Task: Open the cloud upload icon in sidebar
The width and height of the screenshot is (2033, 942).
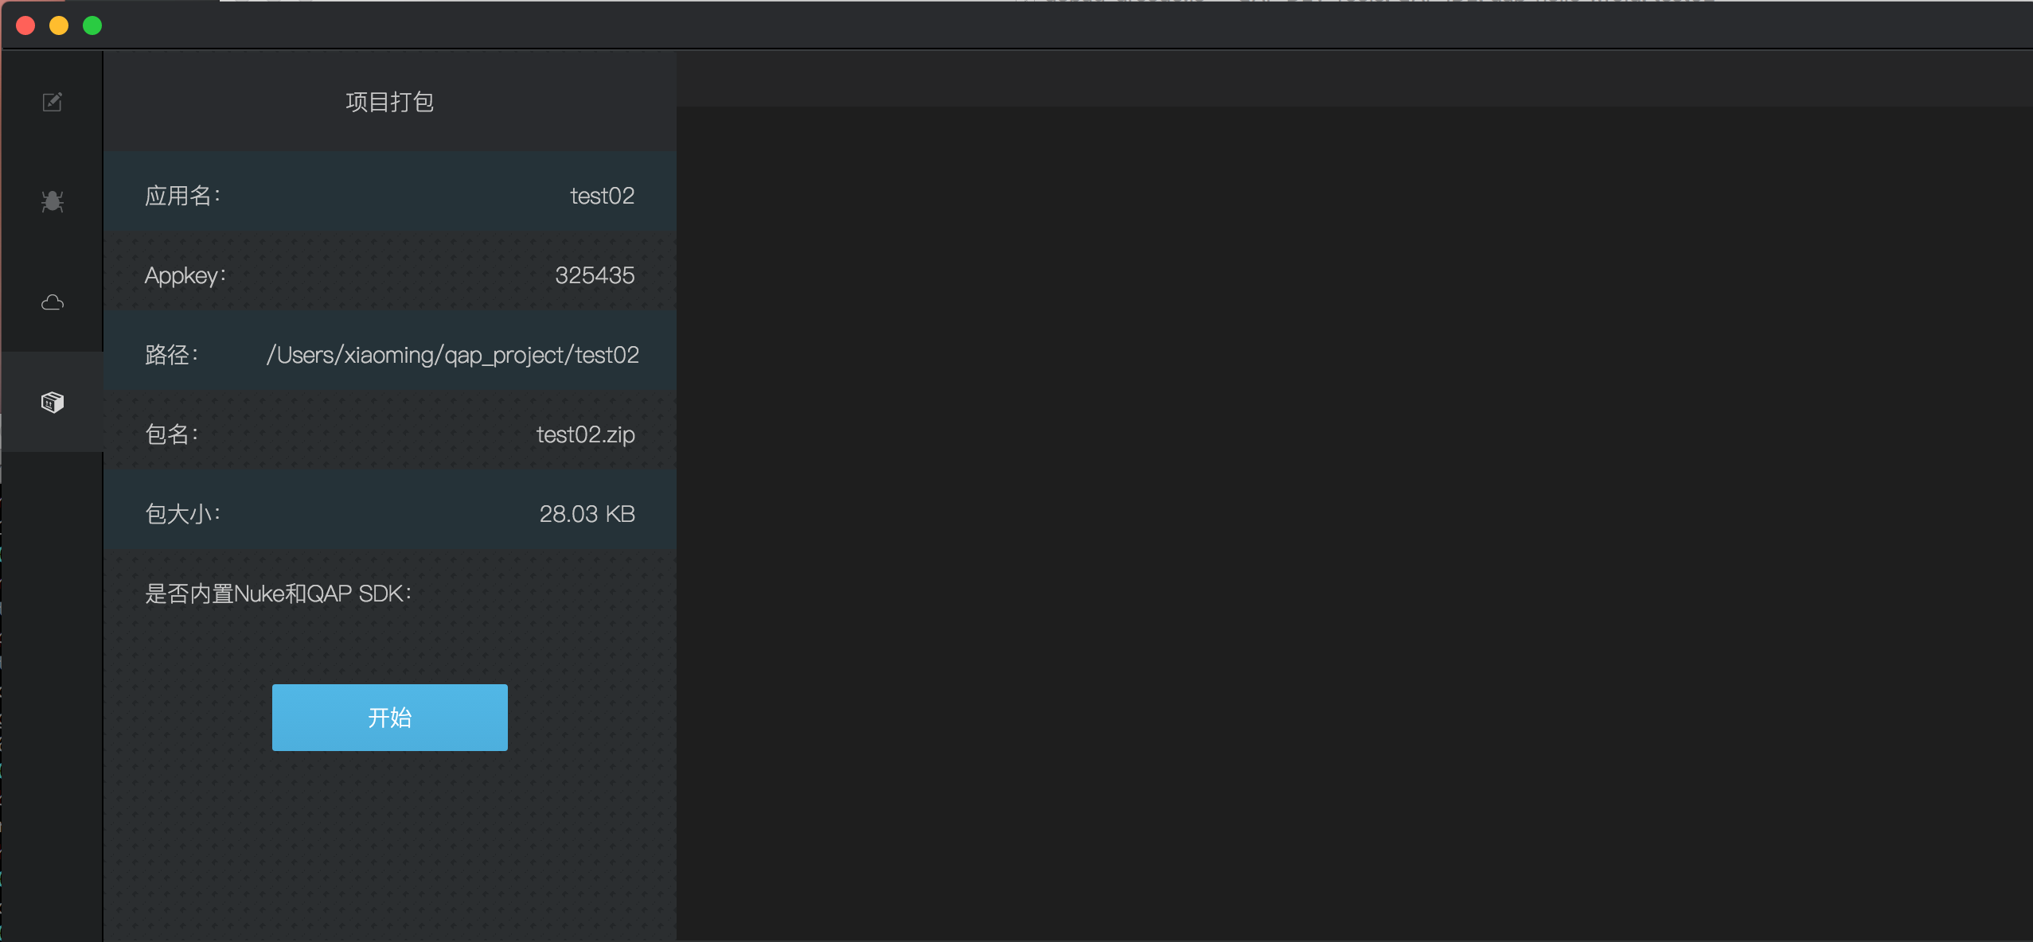Action: click(52, 302)
